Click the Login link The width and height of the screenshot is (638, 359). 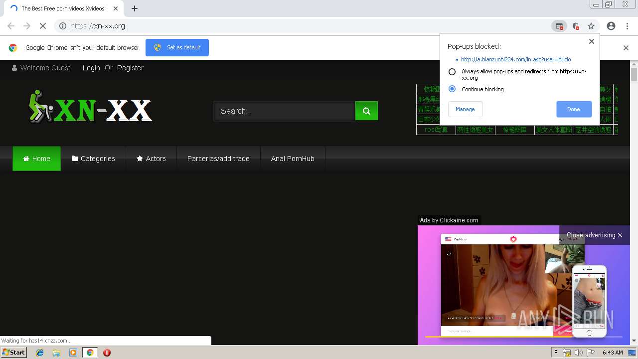click(91, 68)
